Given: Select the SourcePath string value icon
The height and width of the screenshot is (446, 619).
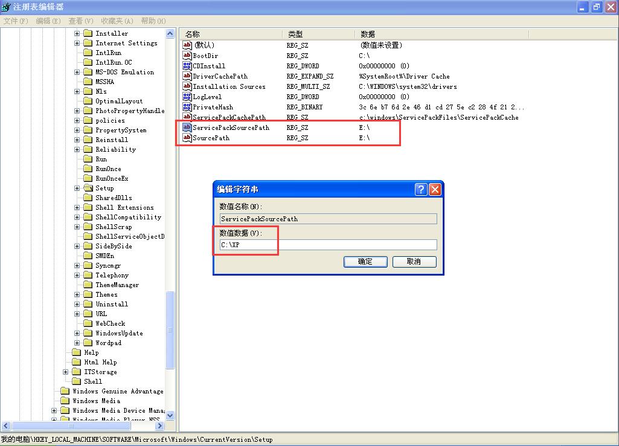Looking at the screenshot, I should pos(187,138).
